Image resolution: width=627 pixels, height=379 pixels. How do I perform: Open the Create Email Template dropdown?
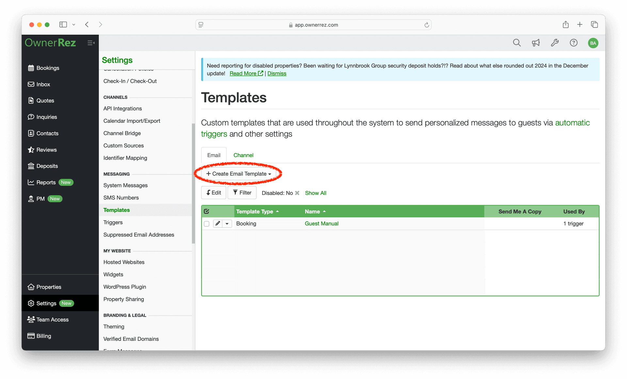click(239, 174)
